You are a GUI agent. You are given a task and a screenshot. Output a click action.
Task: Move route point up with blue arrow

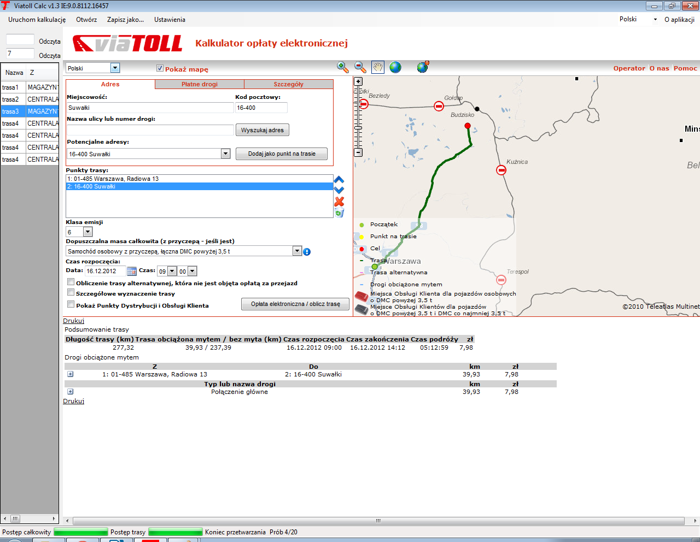339,180
